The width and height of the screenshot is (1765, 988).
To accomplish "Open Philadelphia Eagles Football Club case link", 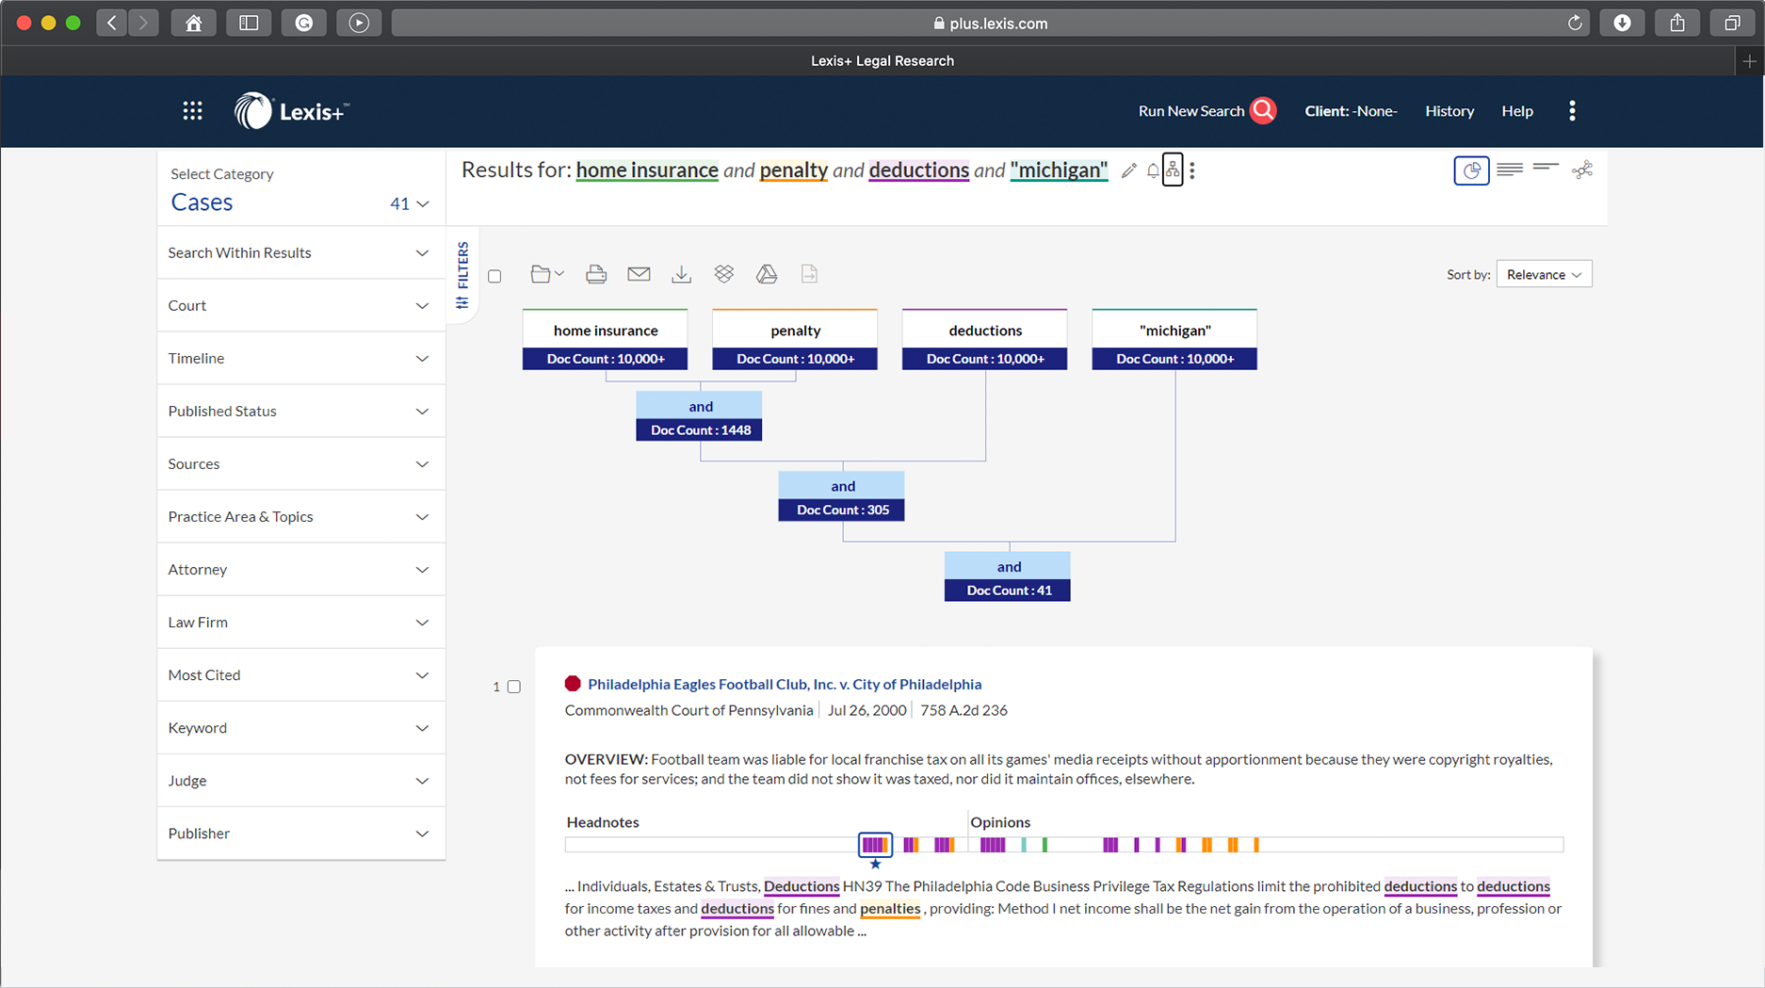I will [784, 684].
